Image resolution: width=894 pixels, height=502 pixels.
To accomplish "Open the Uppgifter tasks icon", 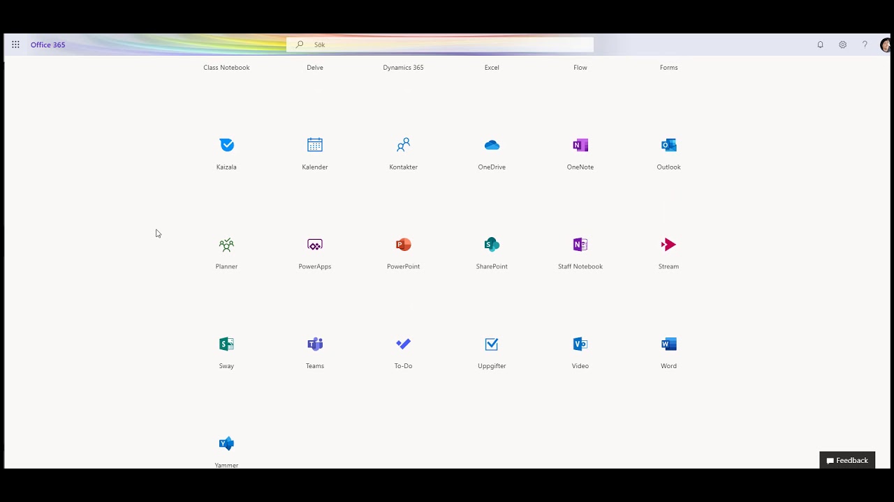I will pyautogui.click(x=492, y=344).
